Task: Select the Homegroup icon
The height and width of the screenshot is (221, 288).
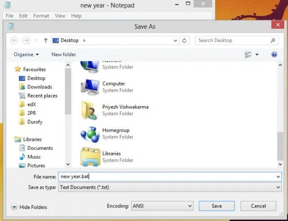Action: (90, 134)
